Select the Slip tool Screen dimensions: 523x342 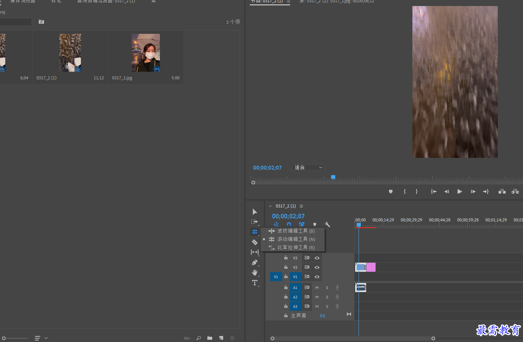point(255,252)
